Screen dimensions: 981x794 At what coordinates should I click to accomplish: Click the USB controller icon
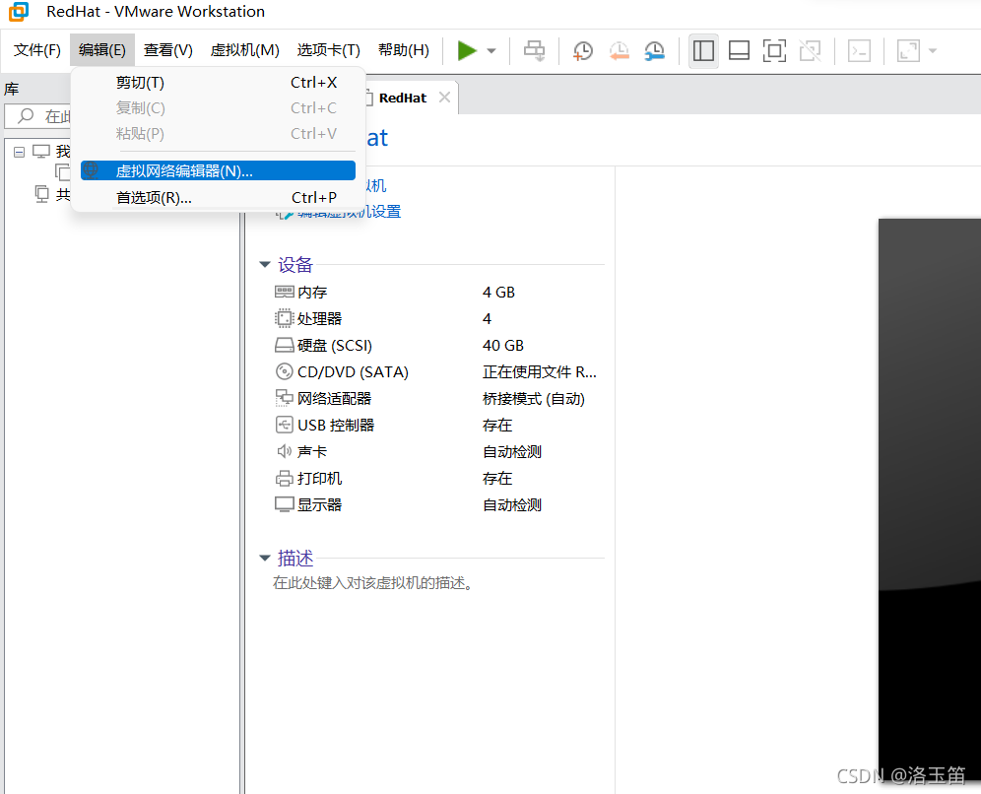pyautogui.click(x=284, y=425)
